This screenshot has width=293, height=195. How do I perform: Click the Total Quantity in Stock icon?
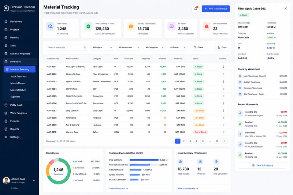[x=88, y=26]
